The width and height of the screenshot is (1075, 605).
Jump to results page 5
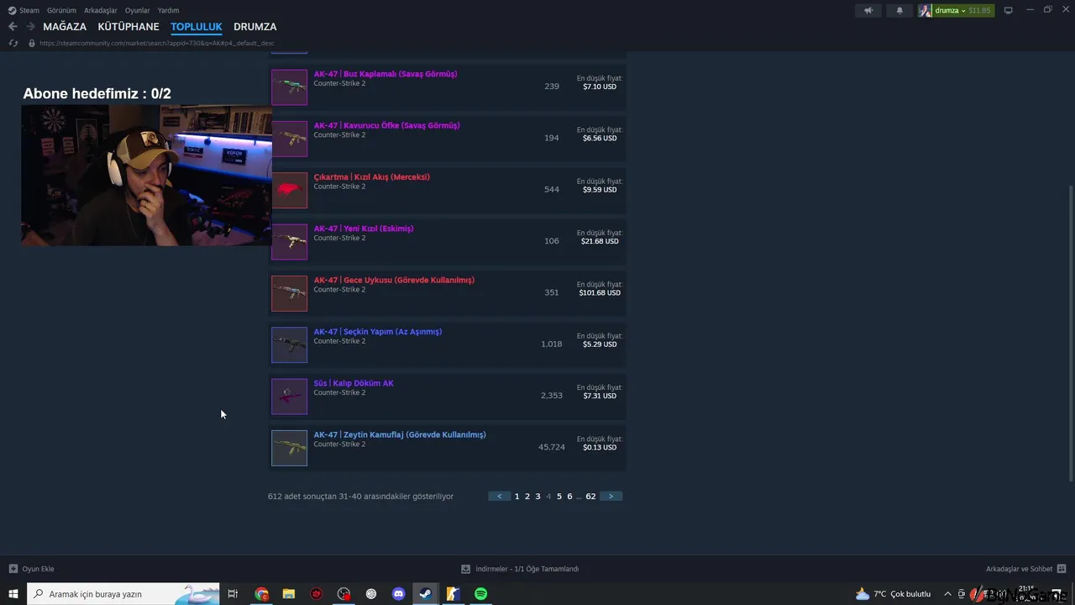559,497
